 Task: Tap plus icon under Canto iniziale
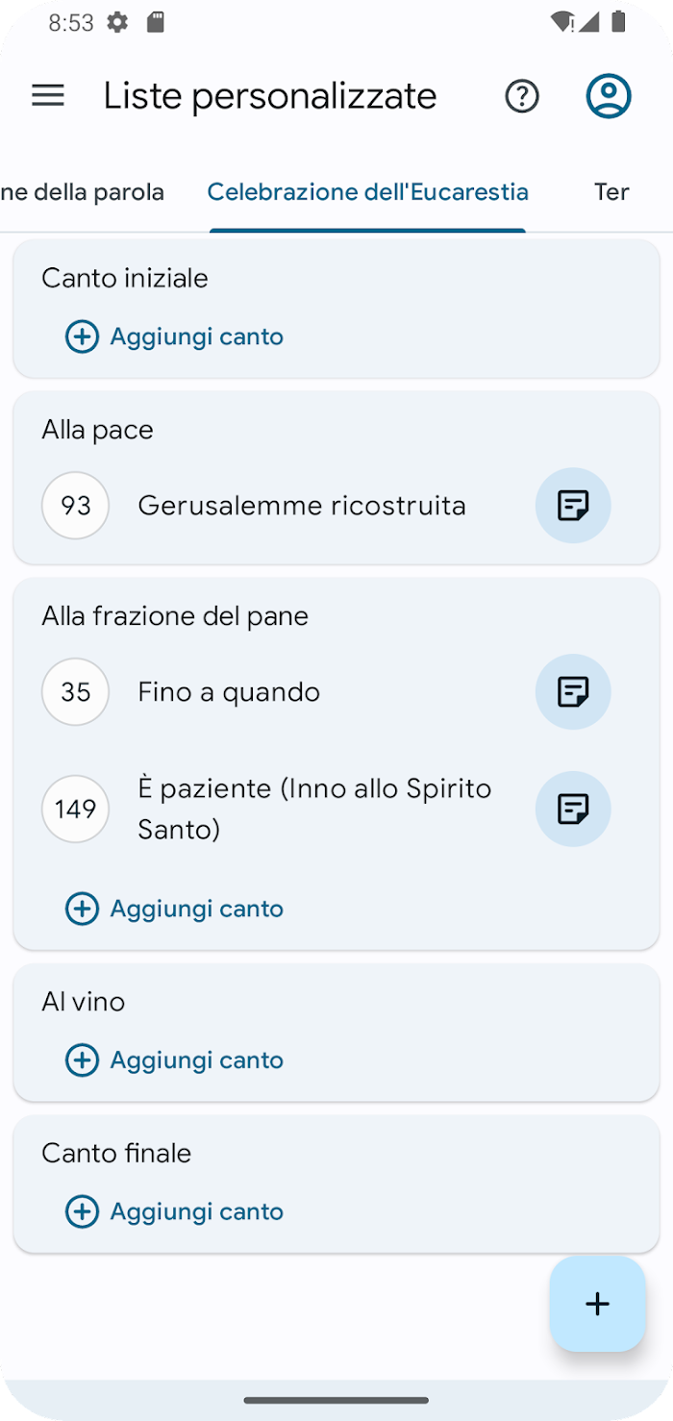[82, 337]
